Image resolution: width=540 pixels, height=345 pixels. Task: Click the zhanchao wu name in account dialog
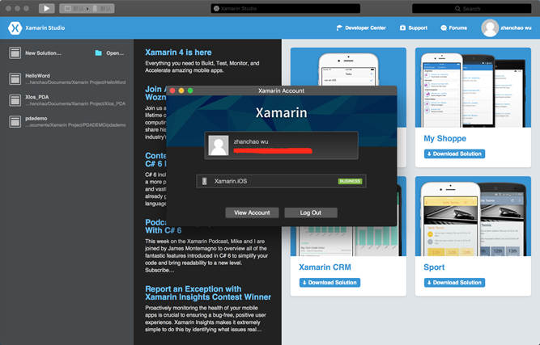[251, 141]
